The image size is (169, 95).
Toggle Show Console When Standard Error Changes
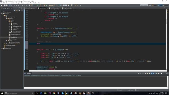(154, 73)
